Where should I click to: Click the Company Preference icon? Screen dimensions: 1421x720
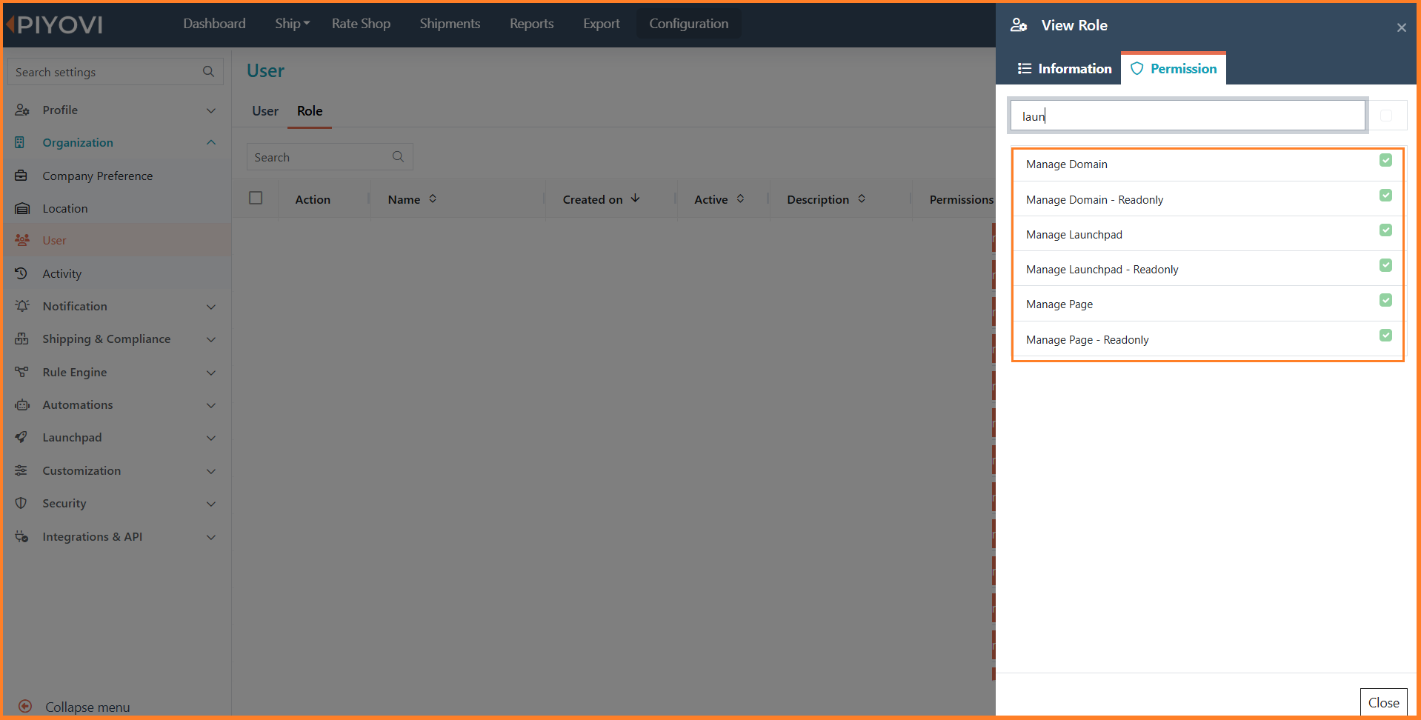[x=21, y=176]
